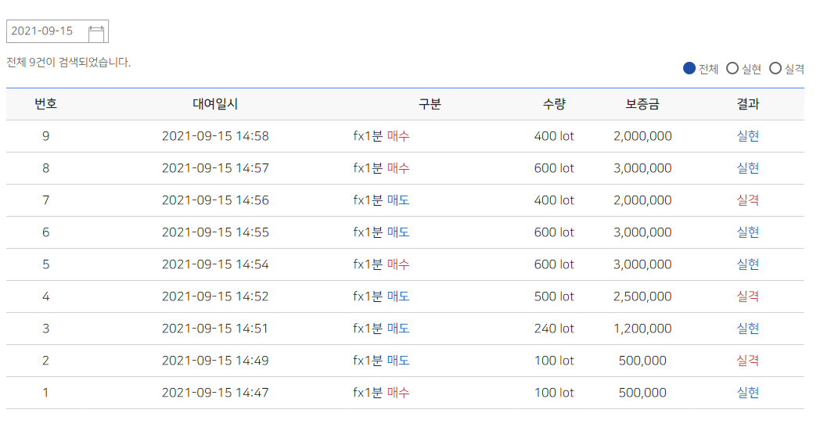Select the row dated 2021-09-15 14:51
This screenshot has width=820, height=424.
[405, 329]
